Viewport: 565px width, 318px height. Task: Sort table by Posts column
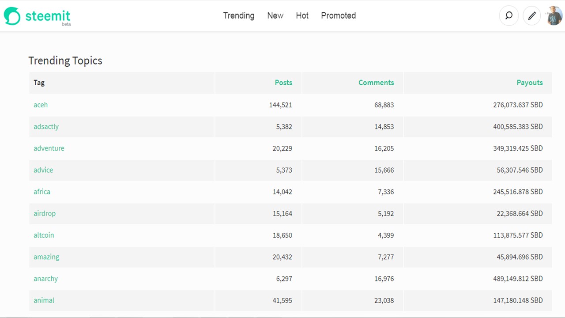[x=283, y=83]
